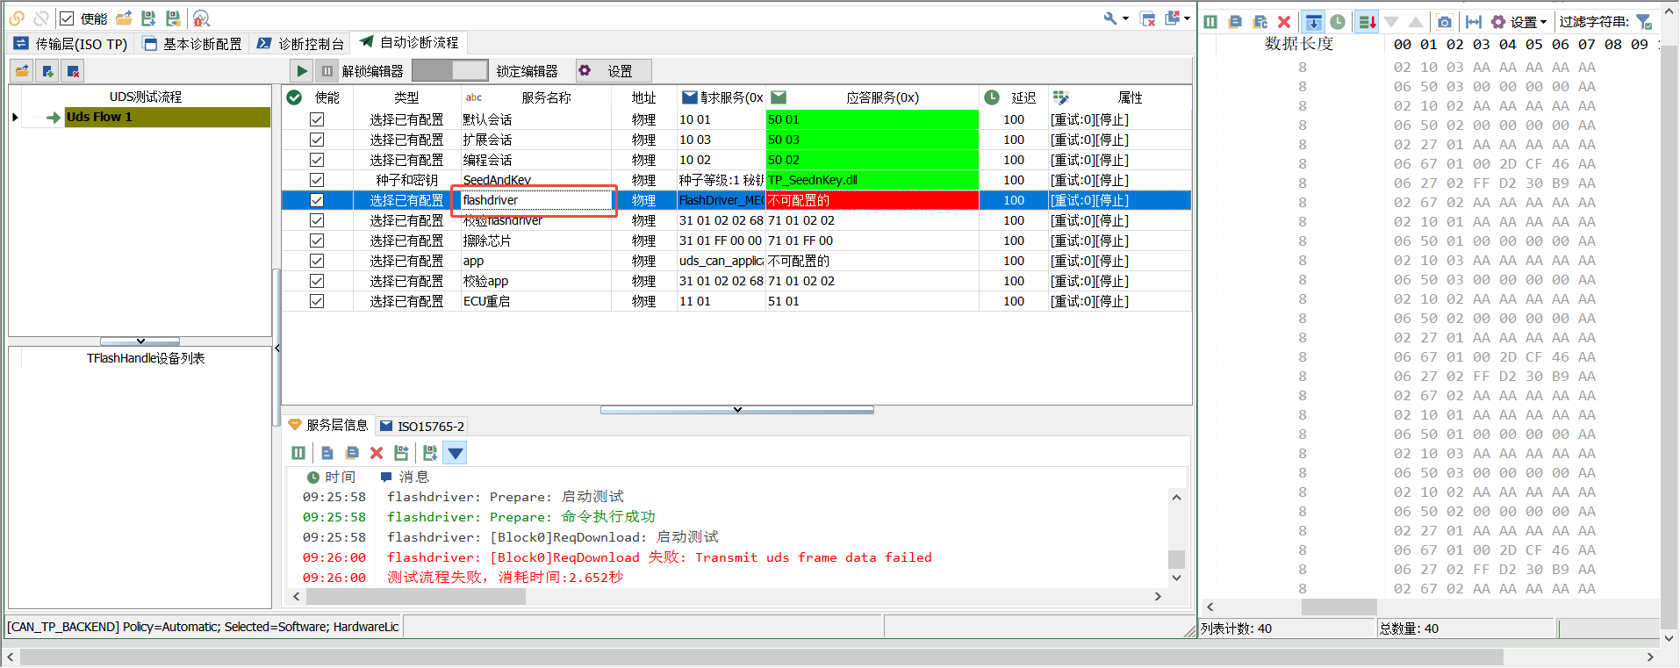This screenshot has width=1680, height=668.
Task: Toggle enable checkbox for 扩展会话 row
Action: (317, 140)
